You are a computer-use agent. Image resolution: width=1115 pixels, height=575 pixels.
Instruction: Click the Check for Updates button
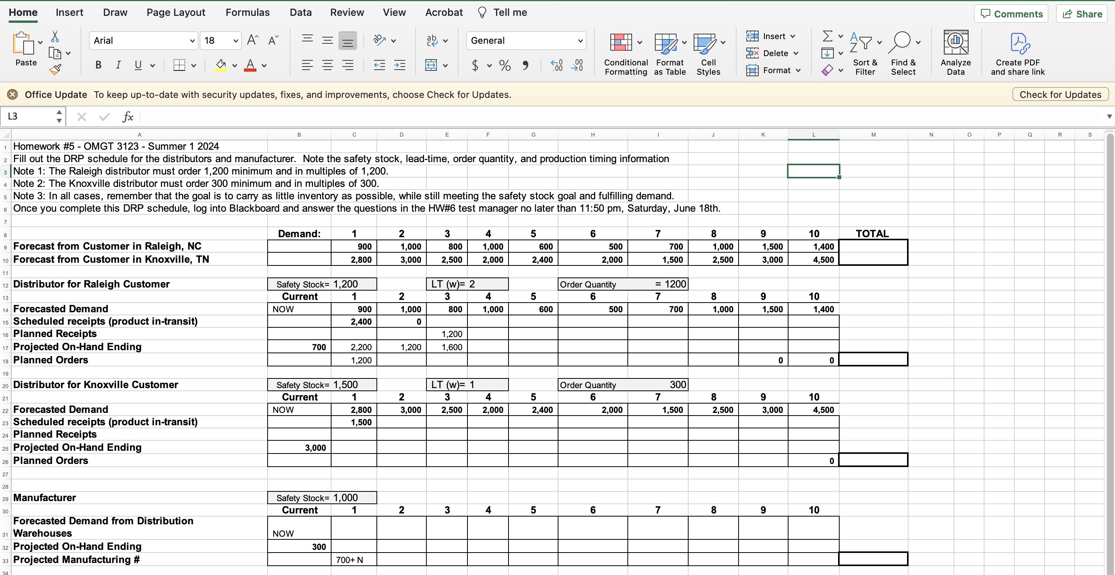[1060, 94]
